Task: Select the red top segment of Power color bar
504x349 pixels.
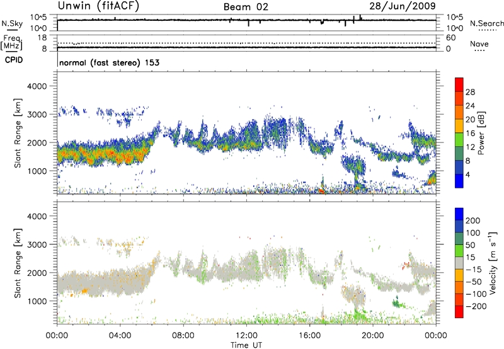Action: pos(459,85)
